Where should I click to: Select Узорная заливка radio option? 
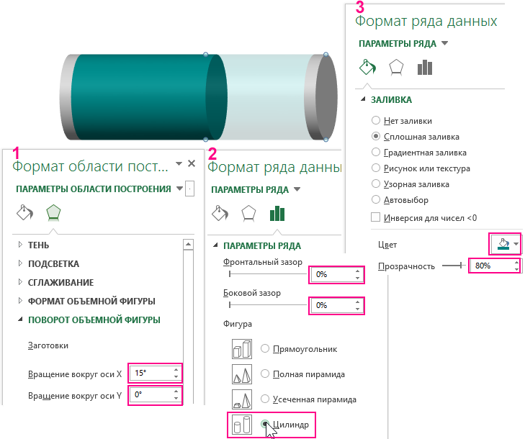[376, 184]
